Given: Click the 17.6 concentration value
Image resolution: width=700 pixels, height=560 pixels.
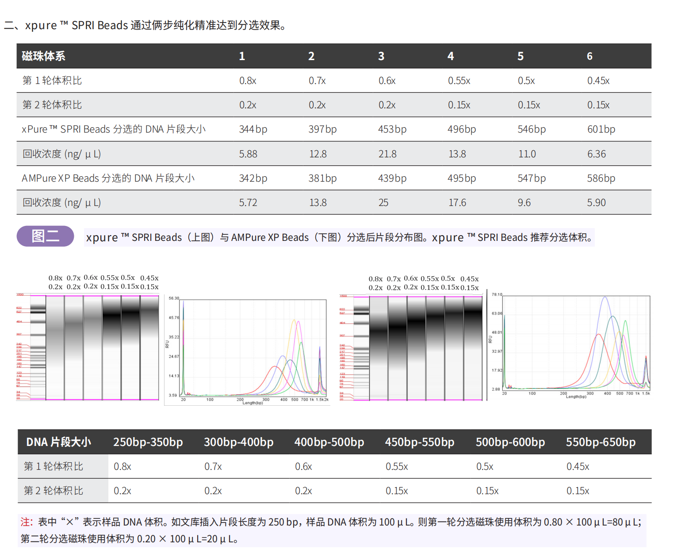Looking at the screenshot, I should pyautogui.click(x=457, y=202).
